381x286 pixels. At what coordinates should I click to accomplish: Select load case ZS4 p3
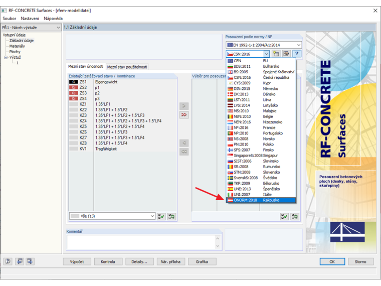(123, 99)
